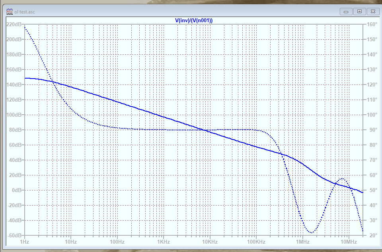Click the 80° phase axis label

(373, 145)
